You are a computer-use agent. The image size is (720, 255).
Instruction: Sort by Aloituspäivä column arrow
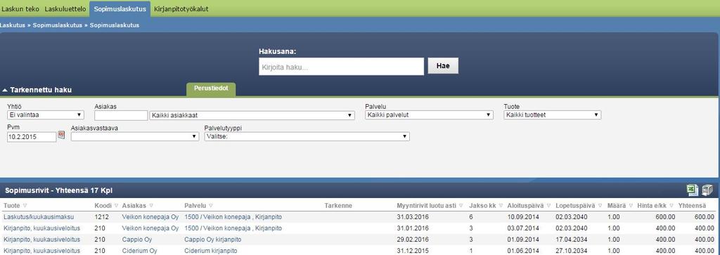coord(548,205)
